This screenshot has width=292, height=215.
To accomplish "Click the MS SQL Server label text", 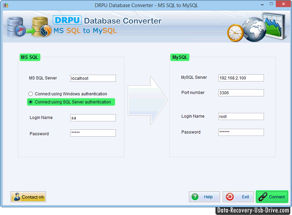I will (x=43, y=78).
